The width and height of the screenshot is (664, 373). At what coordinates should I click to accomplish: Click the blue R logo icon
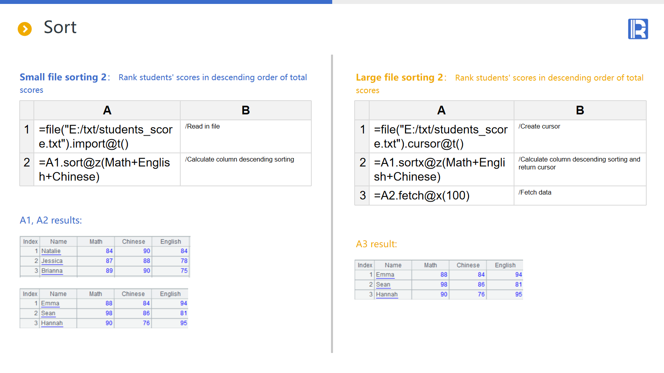click(x=638, y=29)
